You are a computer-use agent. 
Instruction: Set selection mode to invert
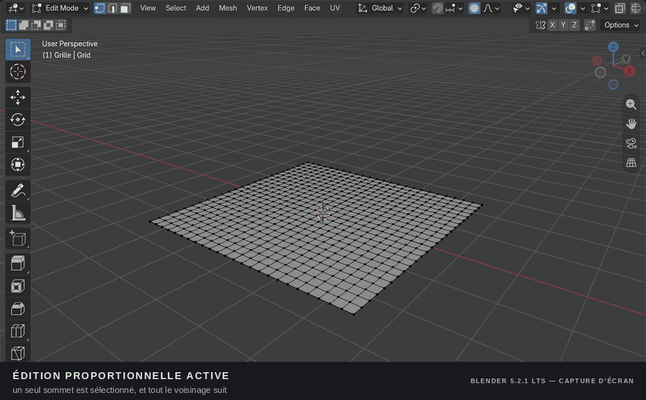point(49,25)
